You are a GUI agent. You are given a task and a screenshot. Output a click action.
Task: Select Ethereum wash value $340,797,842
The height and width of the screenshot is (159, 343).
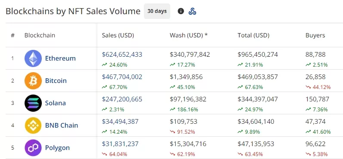190,55
